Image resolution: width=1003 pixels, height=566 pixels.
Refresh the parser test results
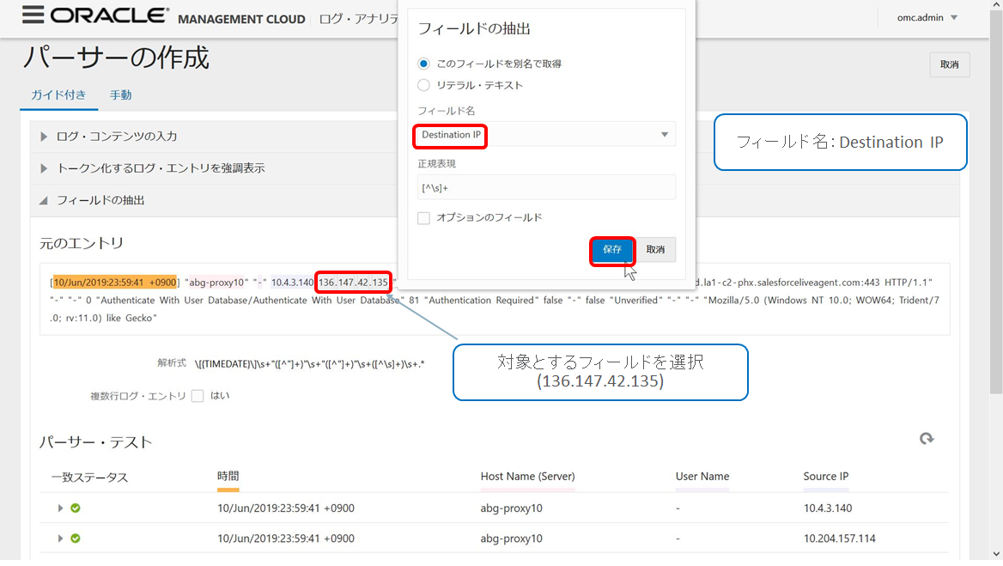(x=927, y=439)
